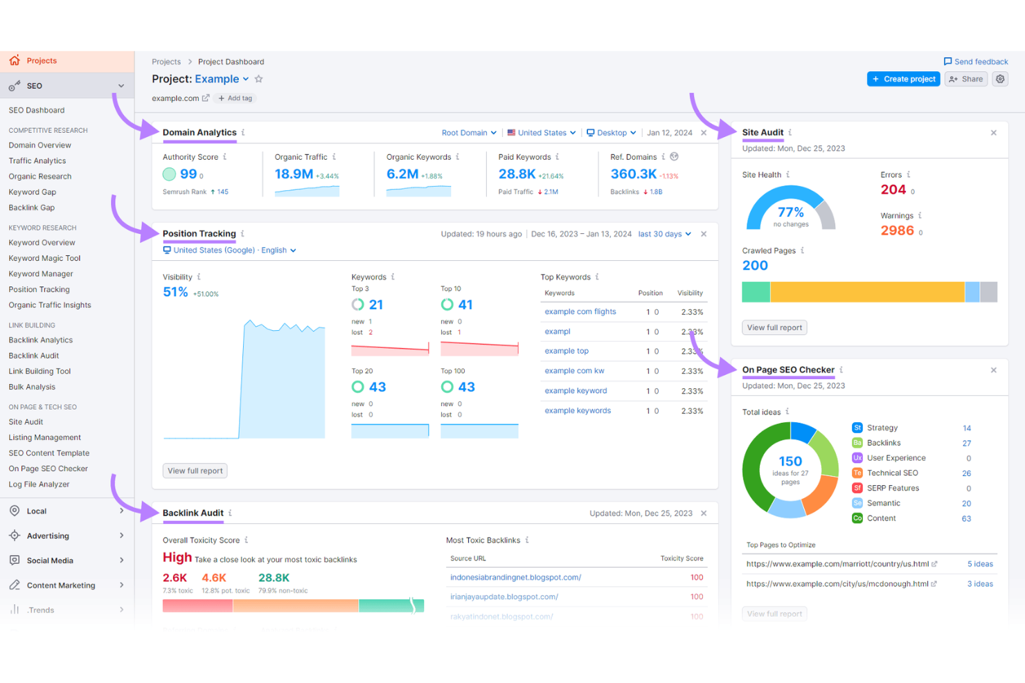Screen dimensions: 1025x683
Task: Expand the Advertising sidebar section
Action: pos(121,536)
